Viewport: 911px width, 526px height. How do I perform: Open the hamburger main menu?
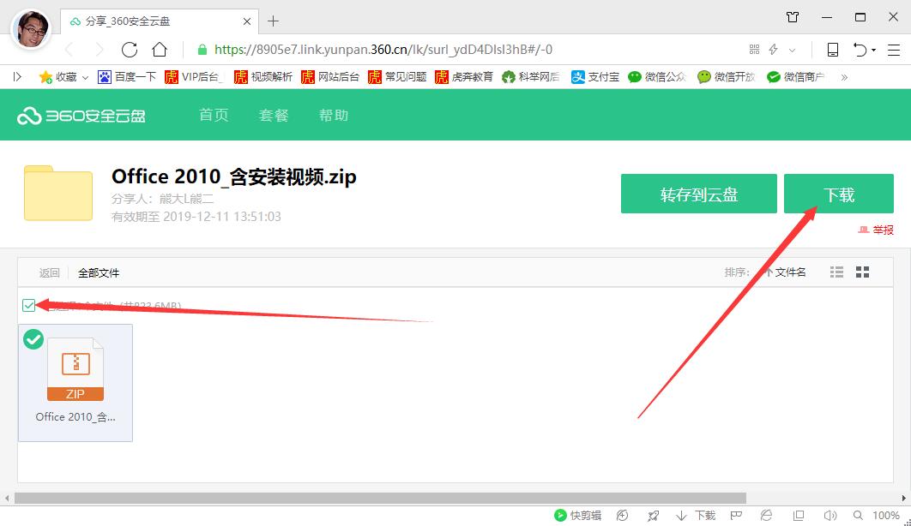(894, 50)
